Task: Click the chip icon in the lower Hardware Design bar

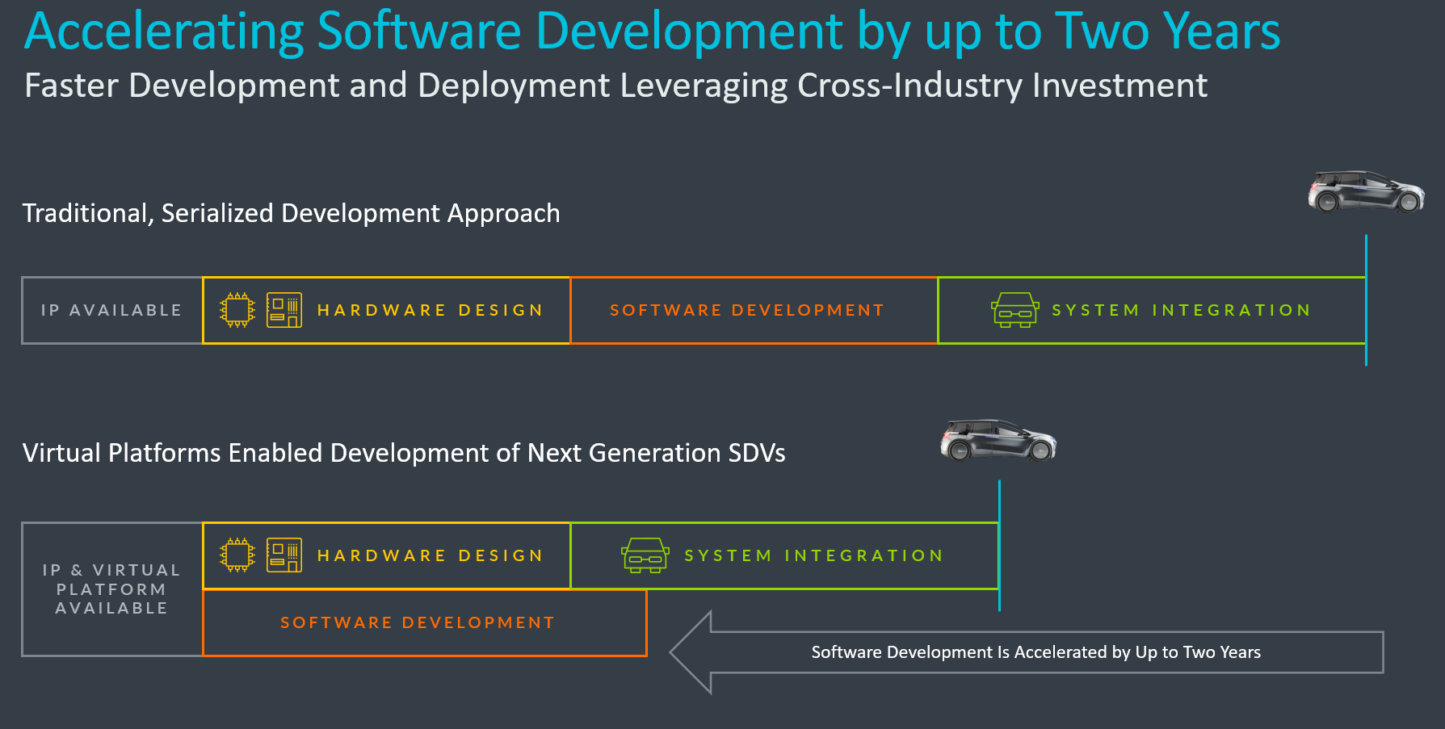Action: click(x=237, y=555)
